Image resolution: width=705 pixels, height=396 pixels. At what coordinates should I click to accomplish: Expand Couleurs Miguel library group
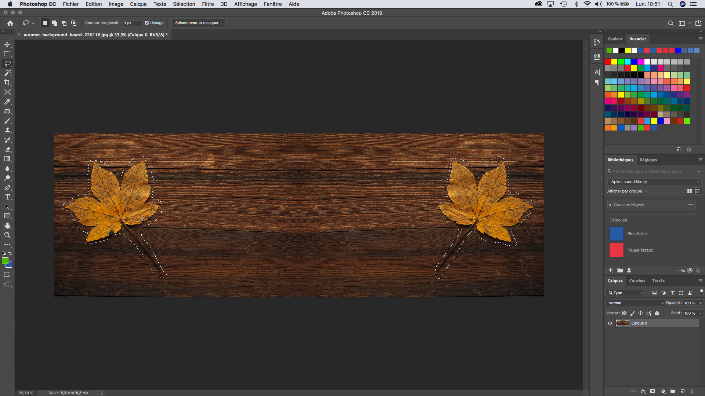click(611, 205)
